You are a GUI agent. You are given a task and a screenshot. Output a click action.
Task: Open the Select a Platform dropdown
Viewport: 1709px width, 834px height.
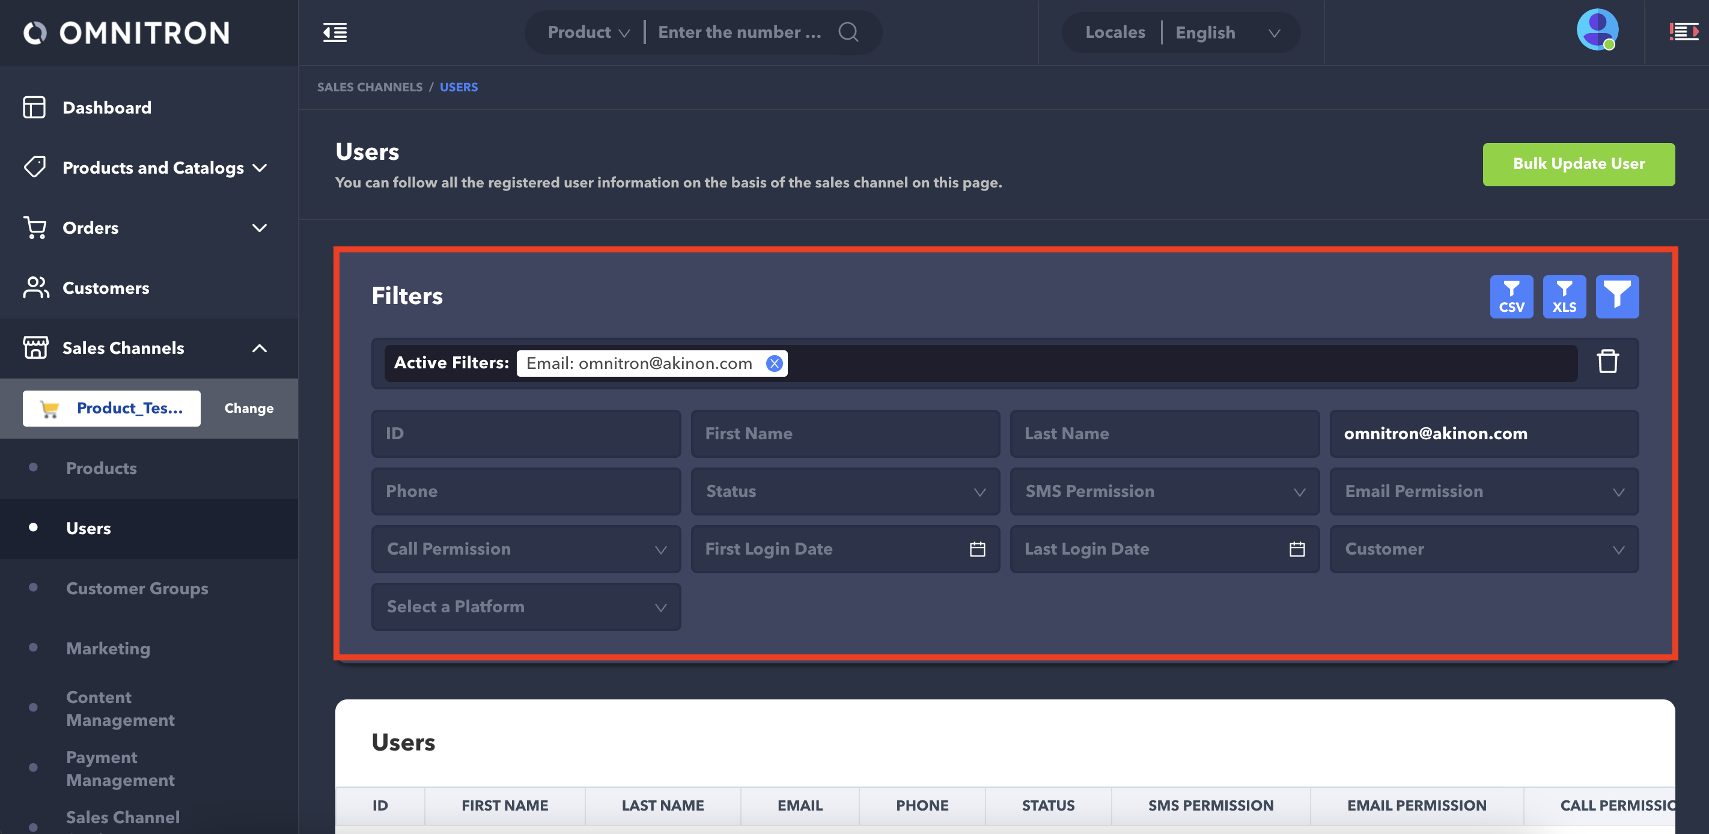click(525, 607)
